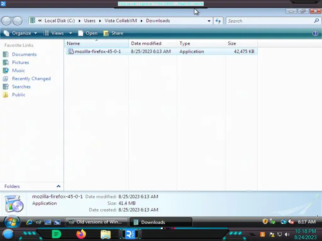Open Pictures in Favorite Links

pyautogui.click(x=20, y=62)
